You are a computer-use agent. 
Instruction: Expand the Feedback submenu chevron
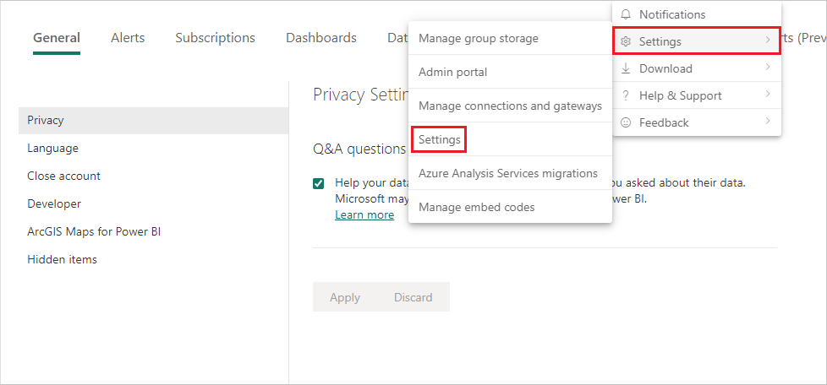768,121
